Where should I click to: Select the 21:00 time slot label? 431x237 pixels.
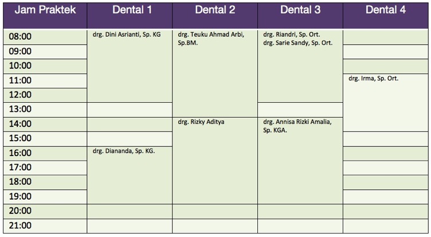21,226
